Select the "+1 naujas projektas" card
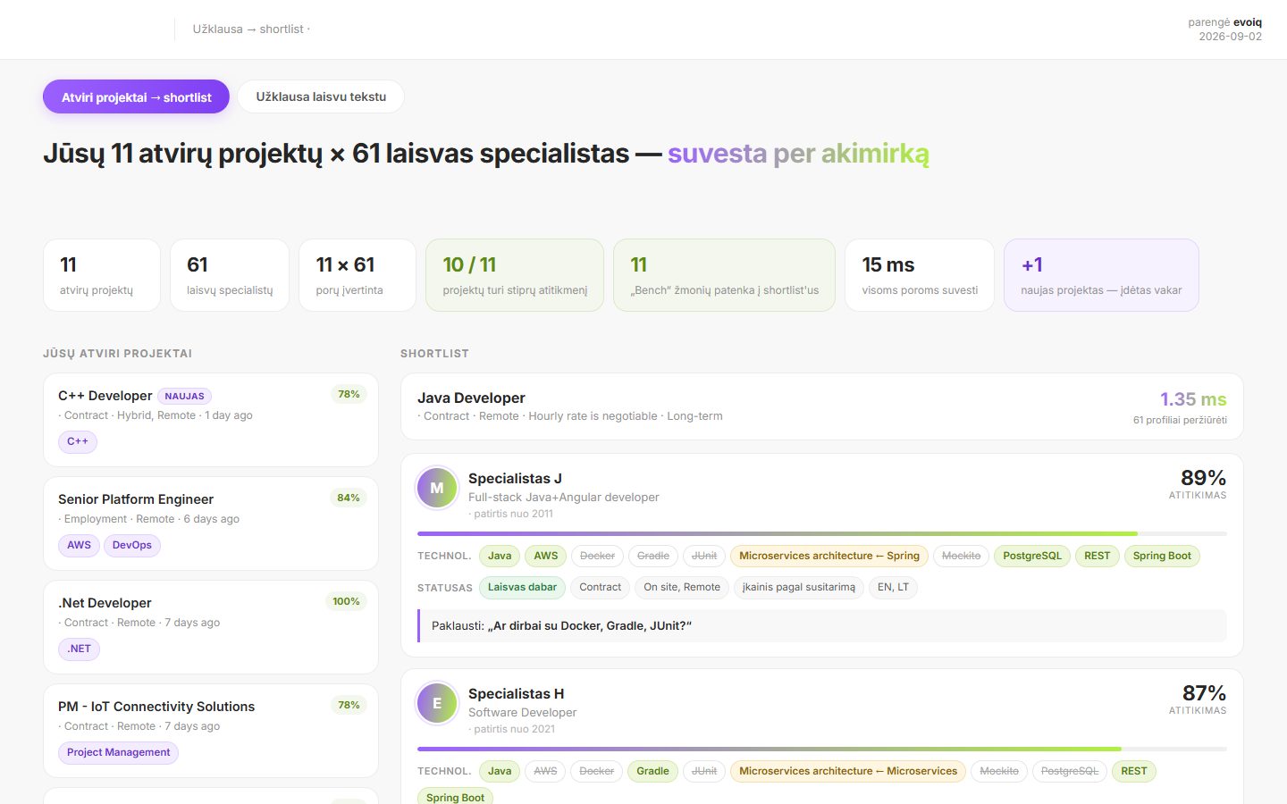 click(1101, 275)
